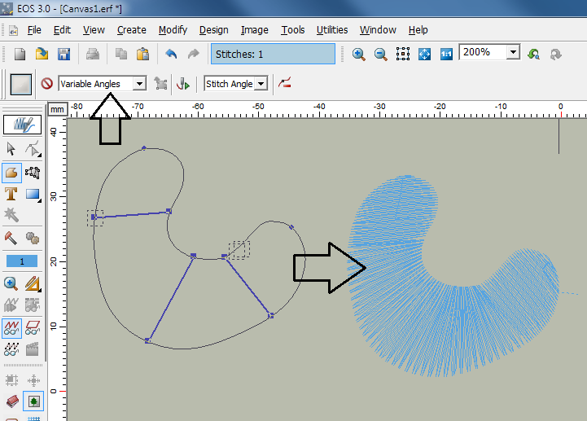Click the Fit to Window icon
The width and height of the screenshot is (587, 421).
click(424, 55)
